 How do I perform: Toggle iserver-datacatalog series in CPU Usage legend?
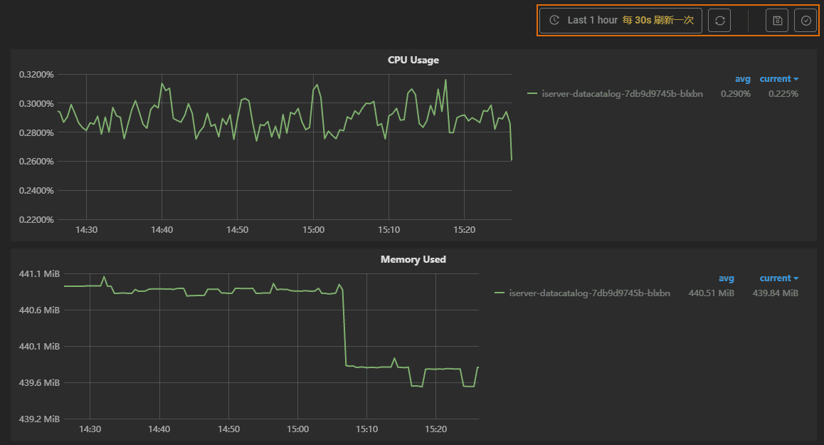tap(622, 93)
